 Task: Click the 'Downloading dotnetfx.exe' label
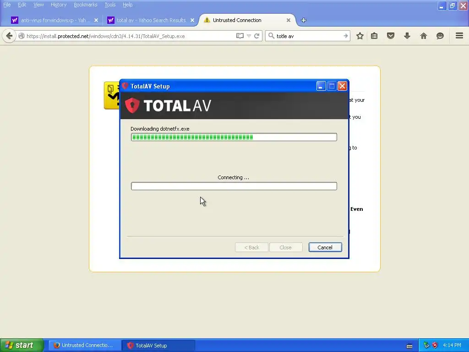pos(160,129)
